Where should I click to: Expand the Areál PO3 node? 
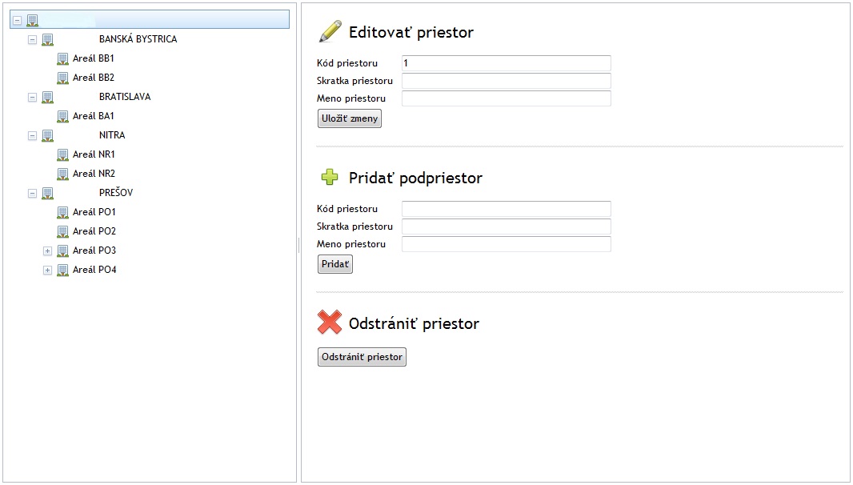coord(47,251)
